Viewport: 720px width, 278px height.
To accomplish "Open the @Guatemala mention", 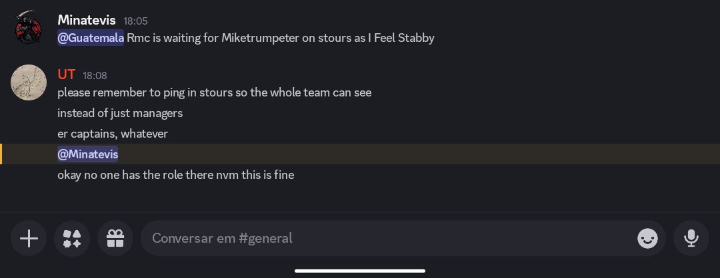I will [91, 38].
